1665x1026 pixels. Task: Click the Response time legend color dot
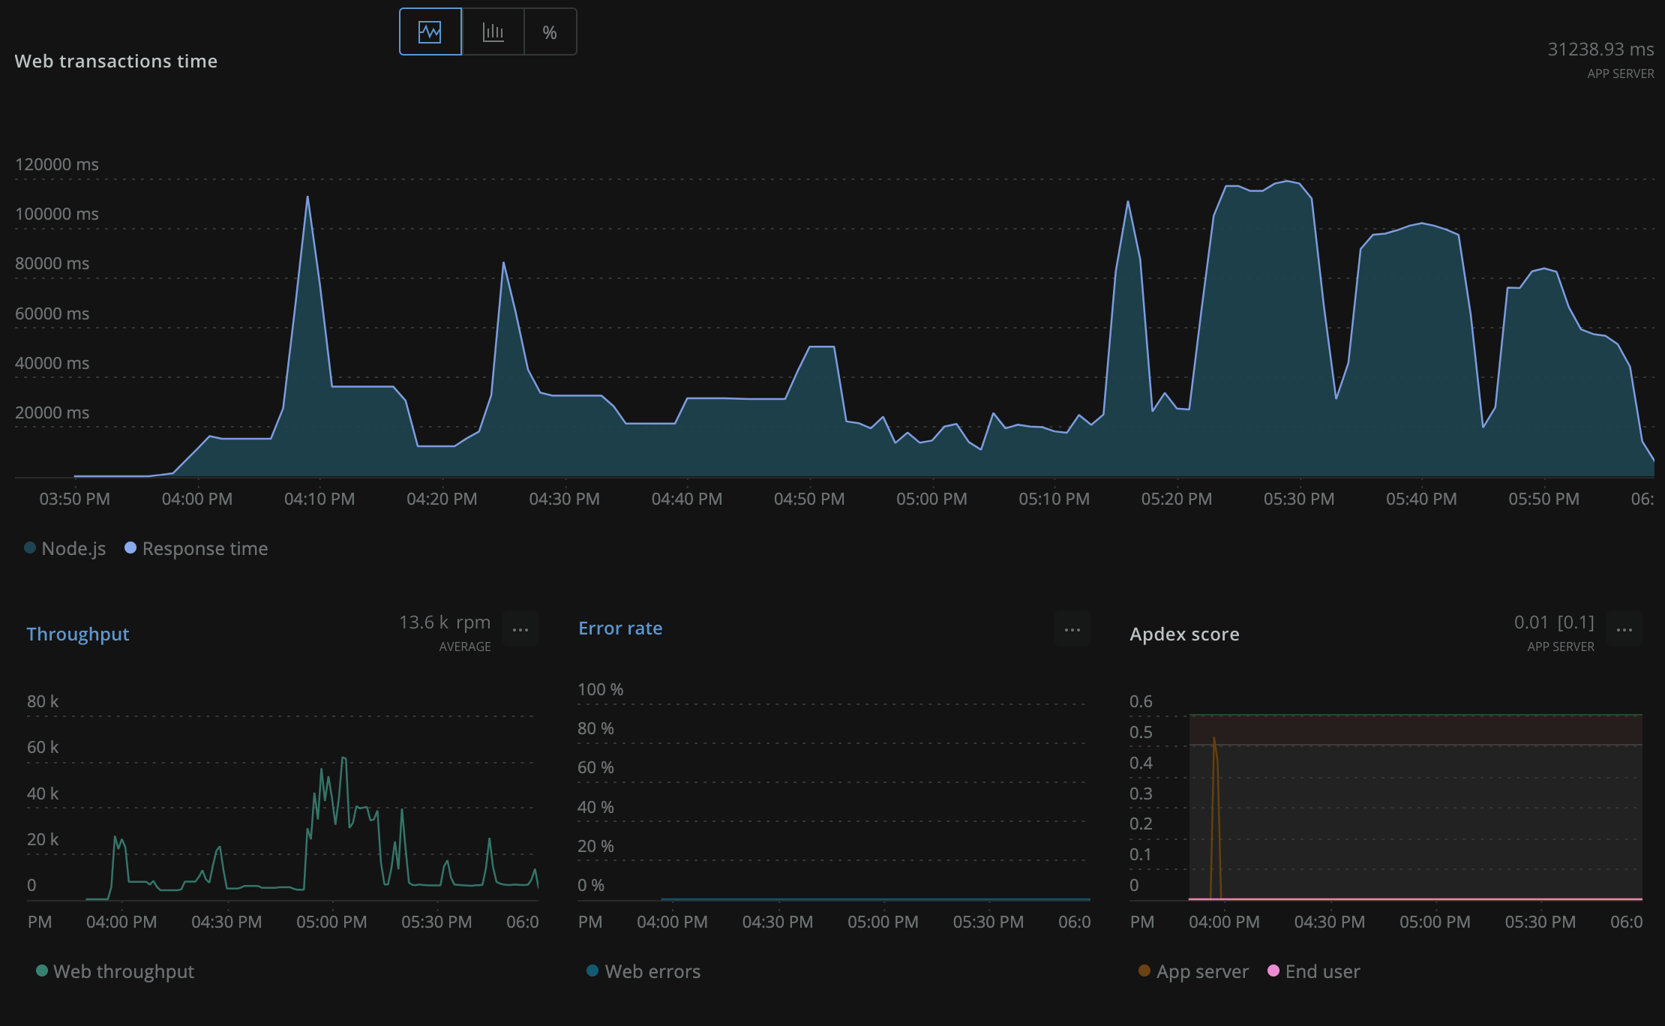(x=130, y=547)
